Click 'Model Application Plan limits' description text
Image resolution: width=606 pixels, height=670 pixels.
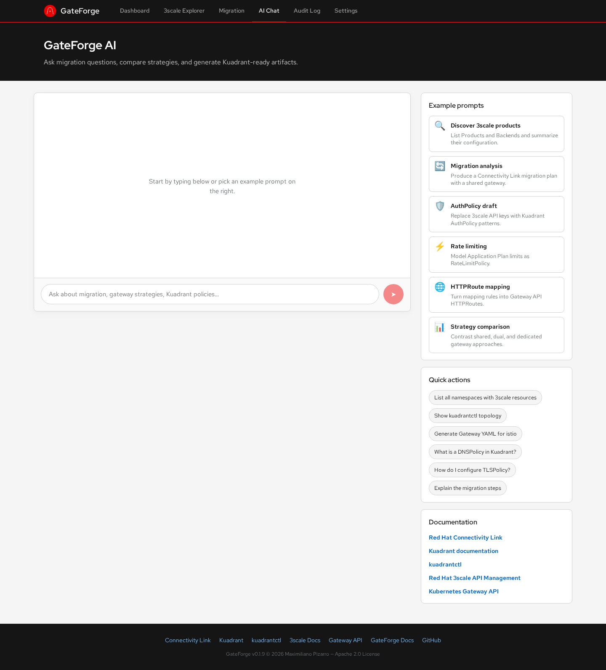tap(490, 260)
